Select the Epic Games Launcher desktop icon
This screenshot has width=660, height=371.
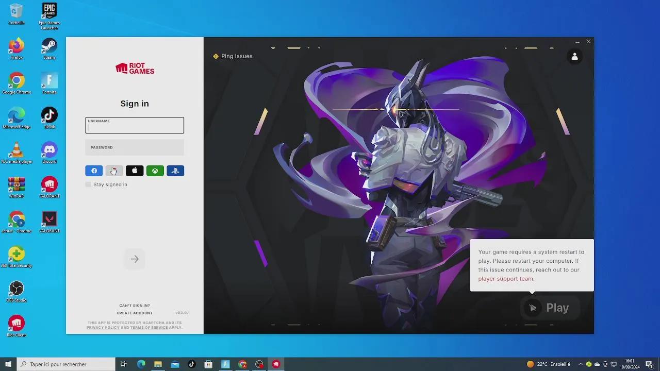coord(49,16)
